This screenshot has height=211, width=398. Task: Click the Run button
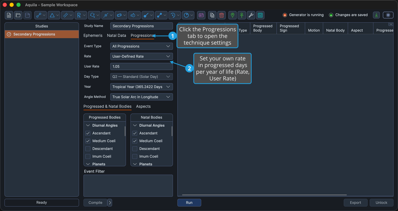click(x=189, y=203)
